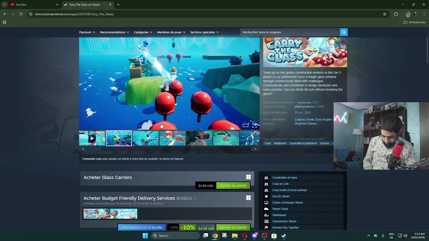Click the Steam Cloud icon
429x241 pixels.
tap(266, 209)
